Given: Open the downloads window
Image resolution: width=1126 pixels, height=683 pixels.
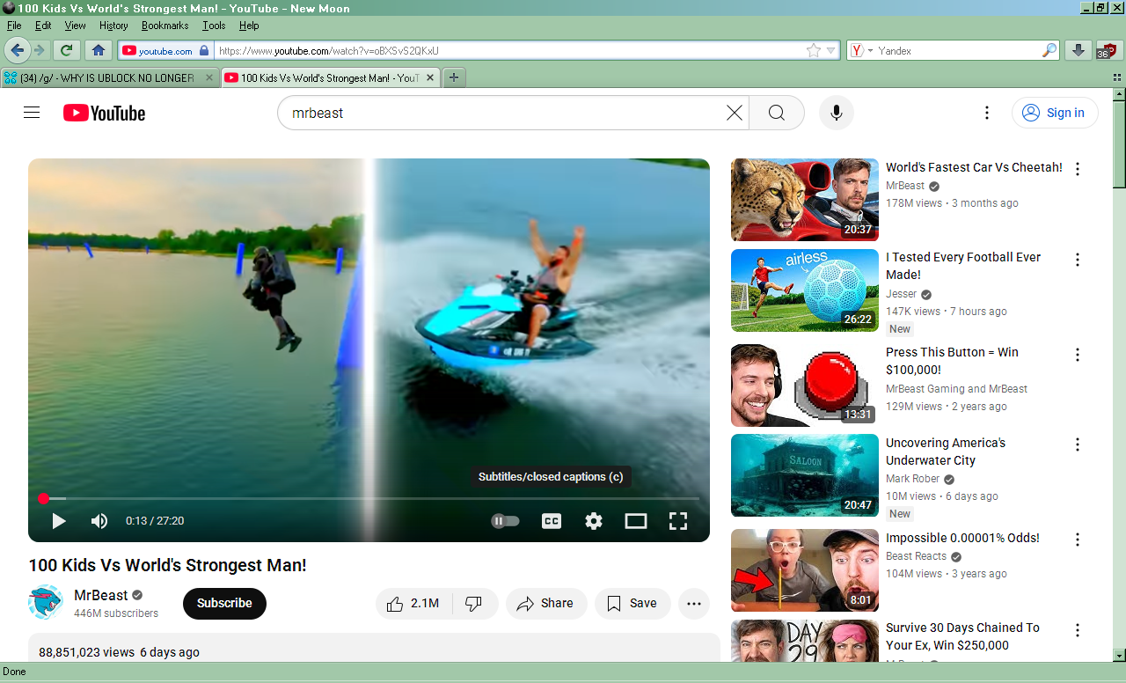Looking at the screenshot, I should pos(1078,50).
